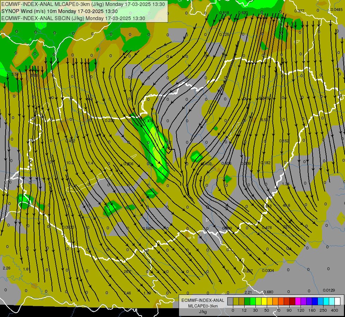This screenshot has width=345, height=317.
Task: Click the magenta legend color swatch
Action: pos(298,301)
